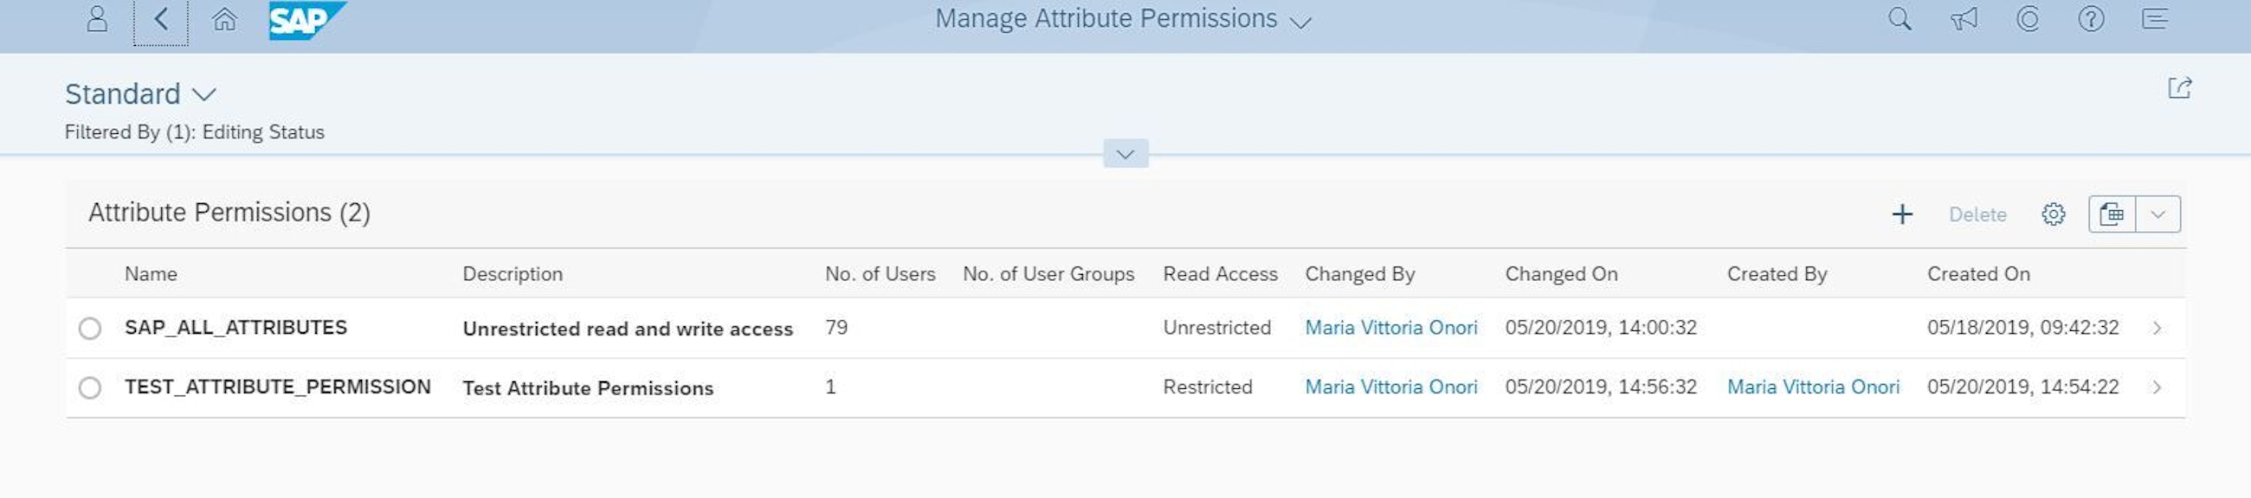Click user count 79
2251x498 pixels.
click(x=836, y=328)
